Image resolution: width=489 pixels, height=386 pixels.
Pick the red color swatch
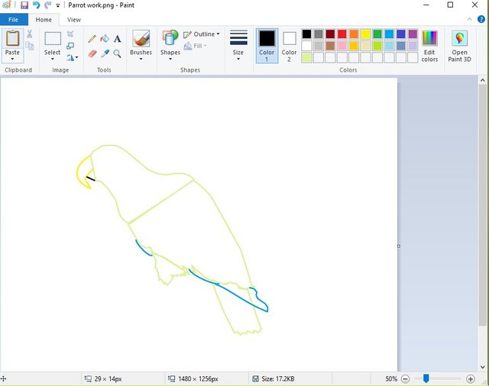click(342, 34)
